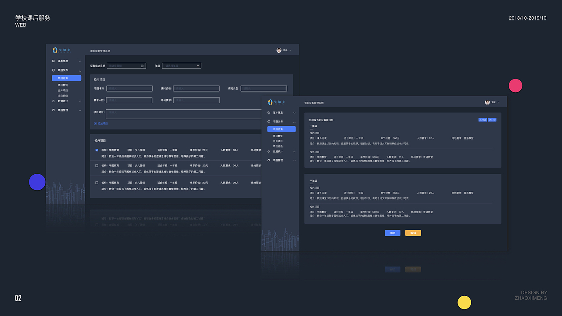Click the 数据统计 clock icon in the back window
Viewport: 562px width, 316px height.
click(54, 101)
